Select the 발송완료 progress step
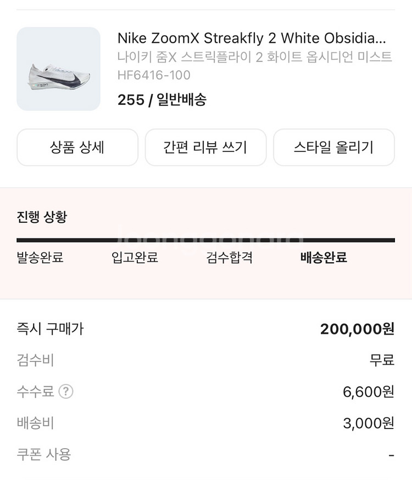Image resolution: width=412 pixels, height=480 pixels. [x=40, y=258]
